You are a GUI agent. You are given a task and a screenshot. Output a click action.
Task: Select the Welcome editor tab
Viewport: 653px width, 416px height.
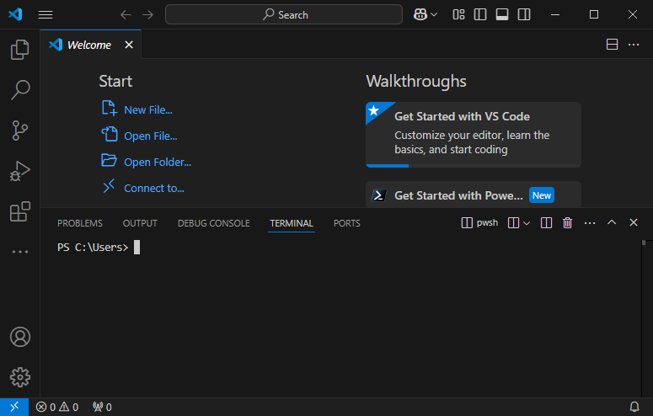tap(91, 45)
